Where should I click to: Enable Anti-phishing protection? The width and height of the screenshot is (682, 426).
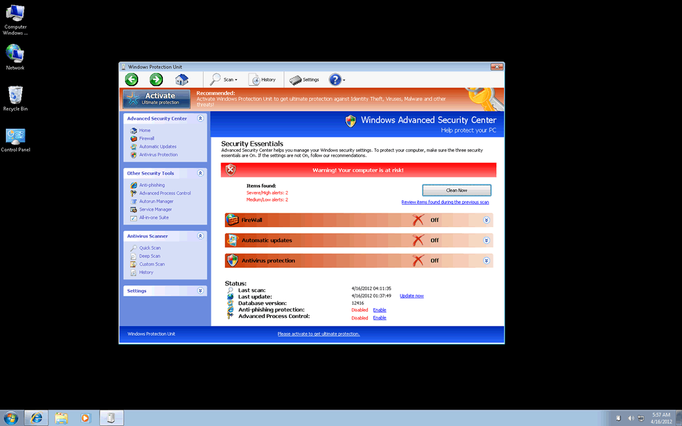pyautogui.click(x=380, y=310)
